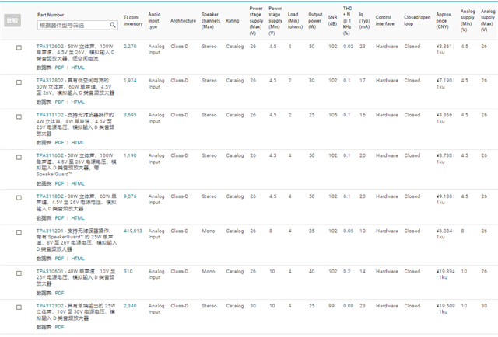The height and width of the screenshot is (337, 498).
Task: Select price ¥4.866 for TPA3131D2
Action: pyautogui.click(x=444, y=115)
